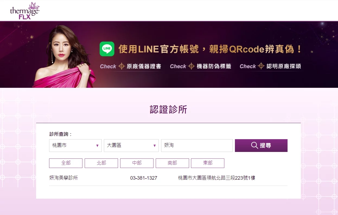The image size is (338, 215).
Task: Select the 全部 region filter
Action: (66, 163)
